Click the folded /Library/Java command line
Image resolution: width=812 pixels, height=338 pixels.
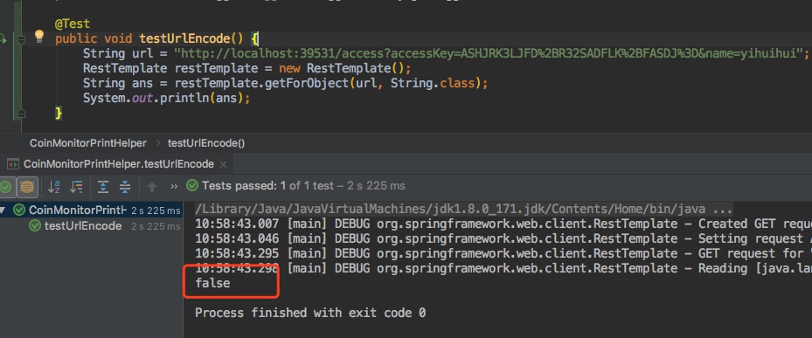click(x=463, y=209)
